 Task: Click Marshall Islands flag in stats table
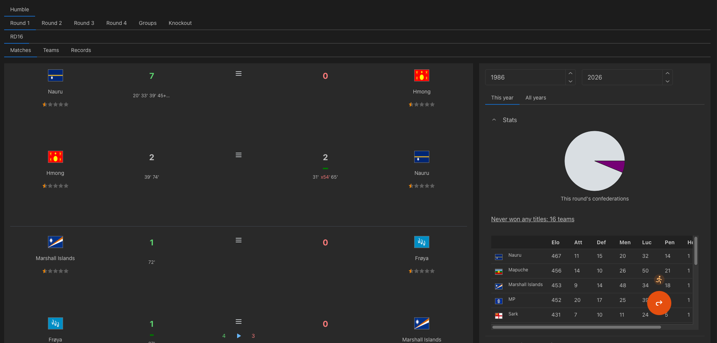point(499,286)
